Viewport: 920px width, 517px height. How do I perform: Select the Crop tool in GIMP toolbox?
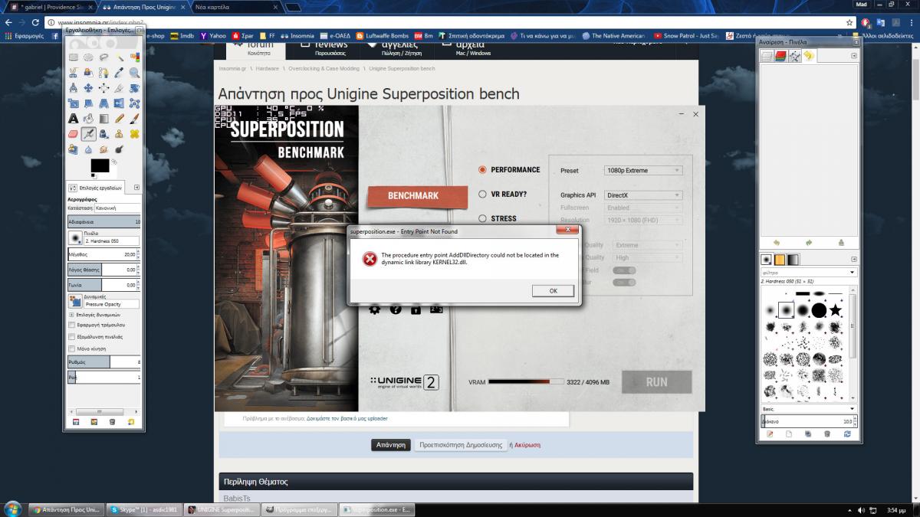pyautogui.click(x=119, y=88)
